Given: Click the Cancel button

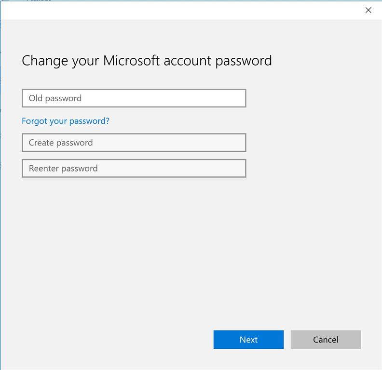Looking at the screenshot, I should tap(326, 340).
